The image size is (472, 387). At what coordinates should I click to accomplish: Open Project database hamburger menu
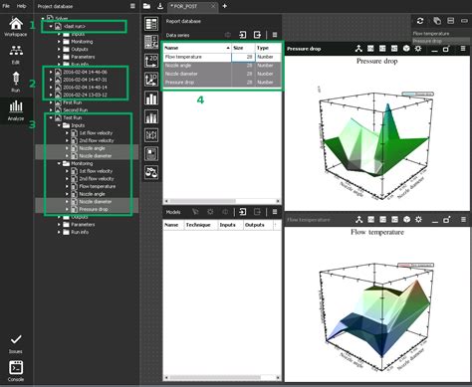click(x=132, y=6)
